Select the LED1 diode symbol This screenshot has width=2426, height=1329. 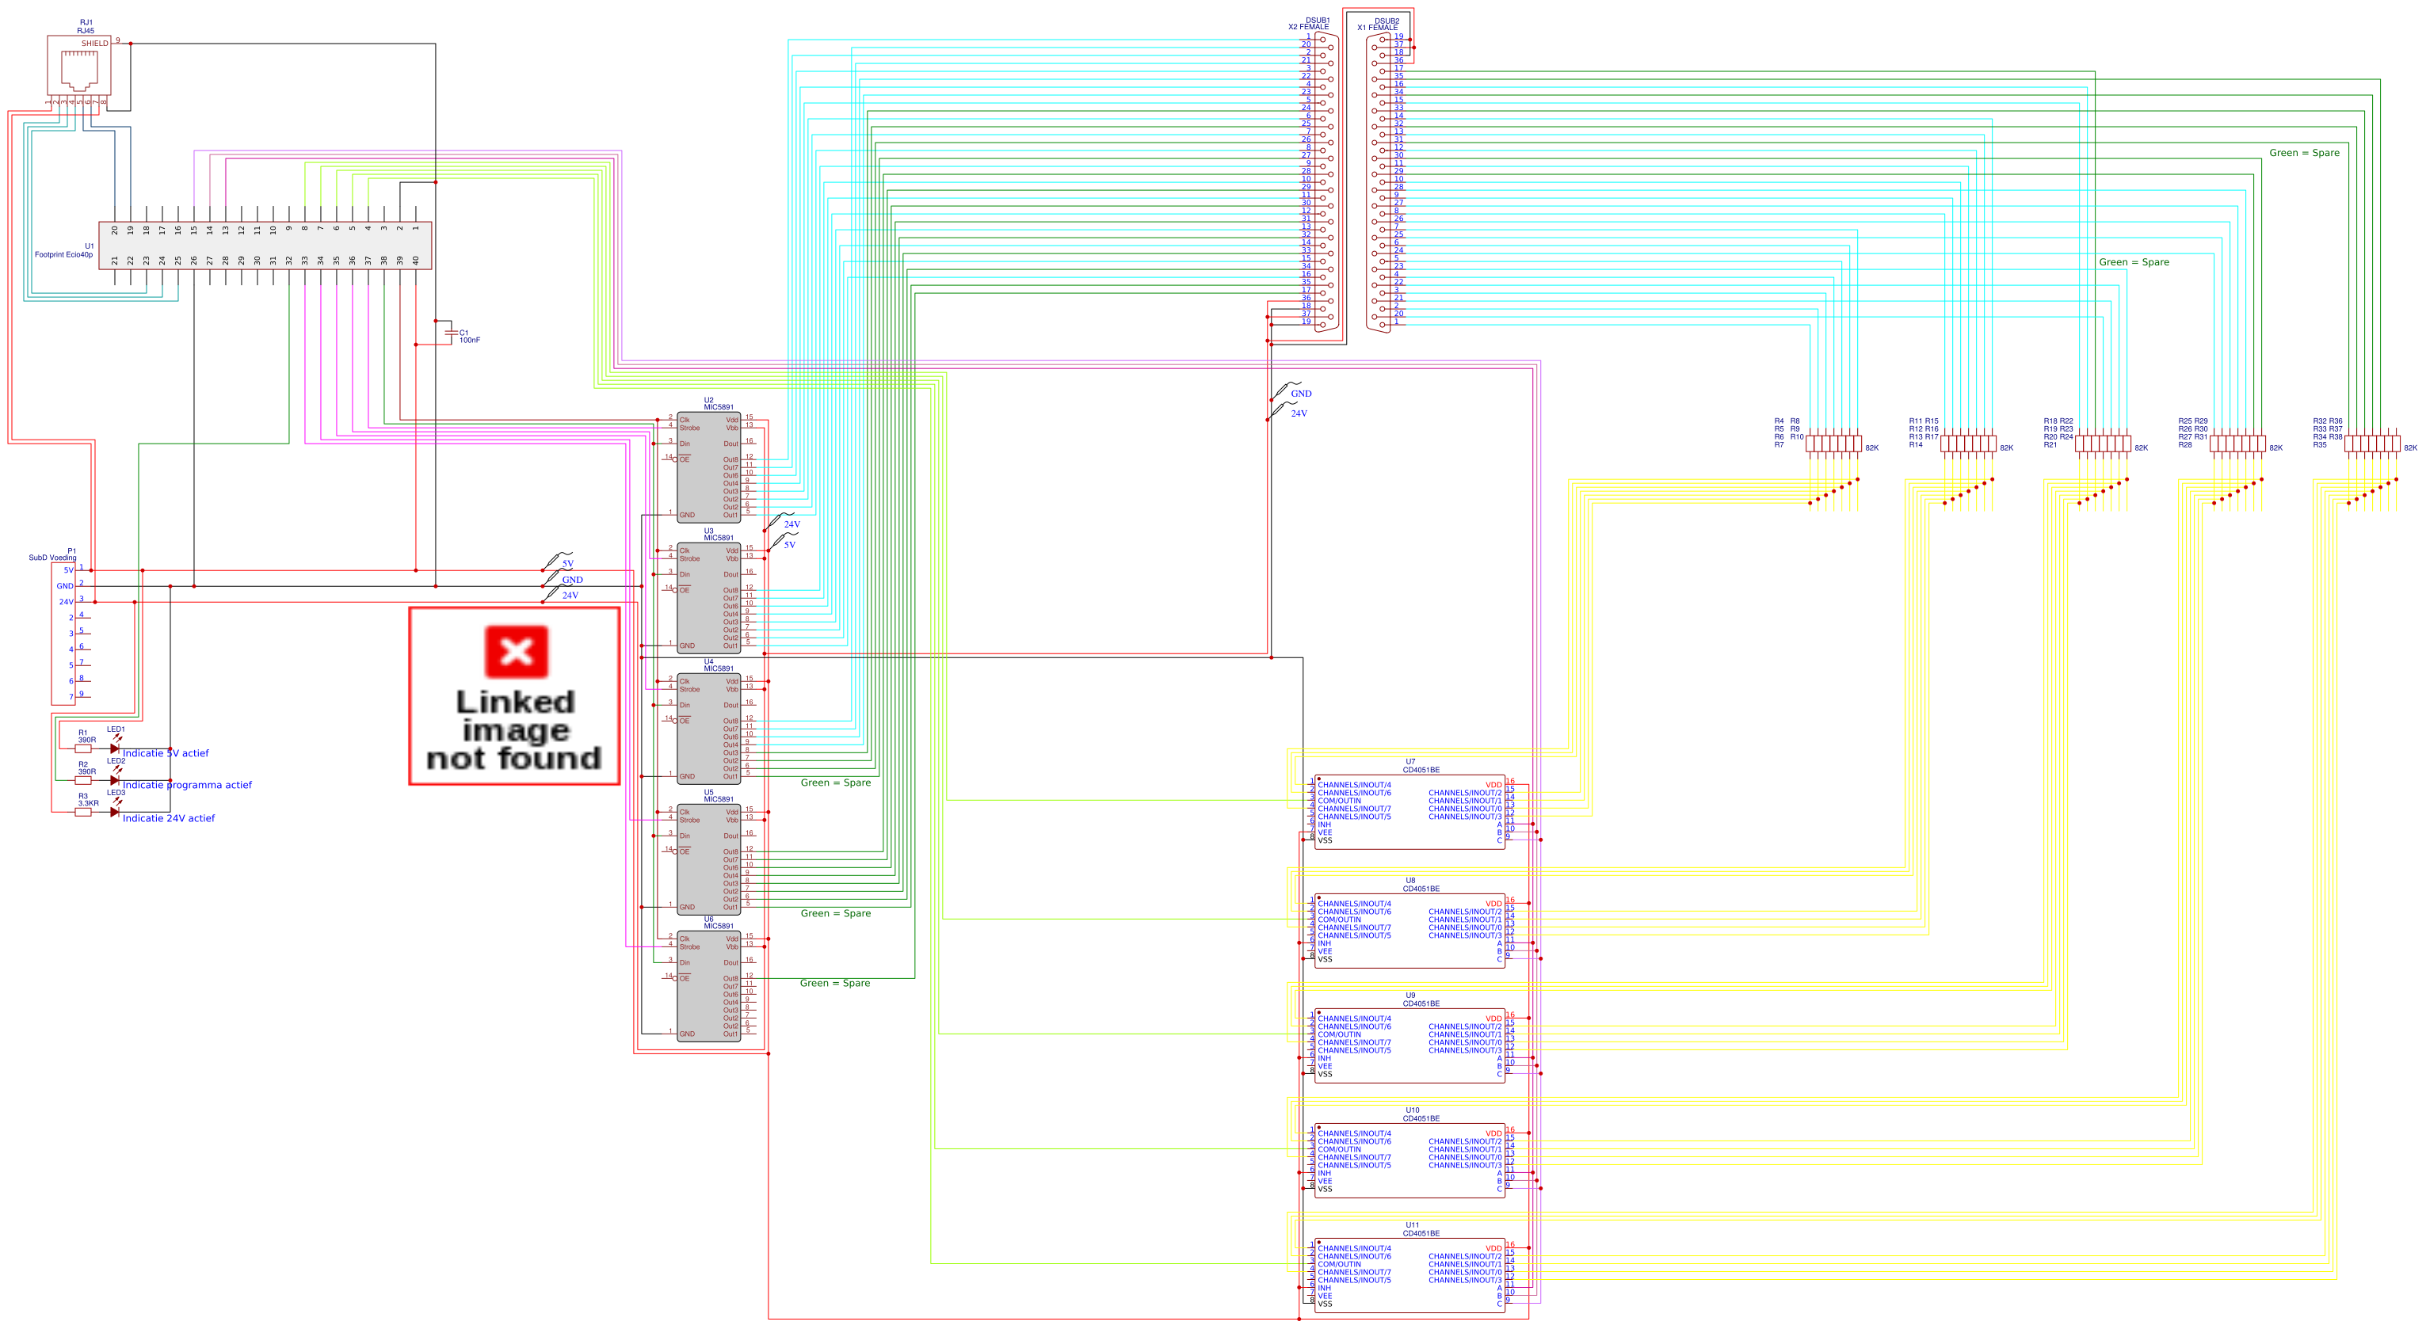115,748
